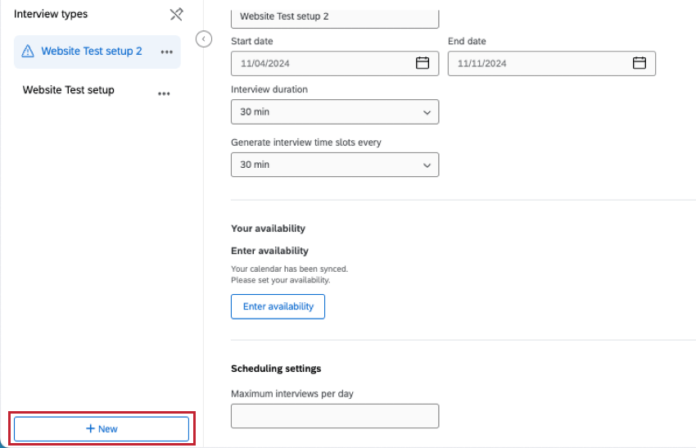Collapse the sidebar with the chevron button

pyautogui.click(x=205, y=38)
